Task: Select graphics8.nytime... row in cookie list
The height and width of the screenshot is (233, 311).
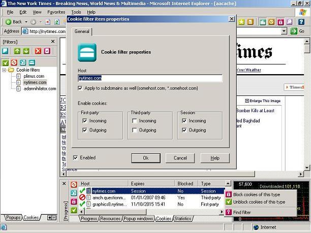Action: coord(152,204)
